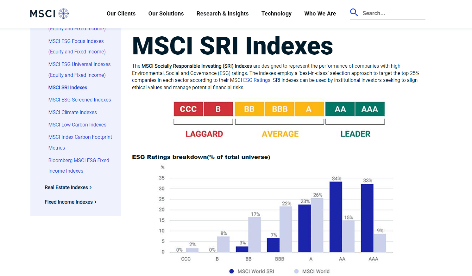Click the red B rating box
Image resolution: width=472 pixels, height=276 pixels.
[x=218, y=109]
